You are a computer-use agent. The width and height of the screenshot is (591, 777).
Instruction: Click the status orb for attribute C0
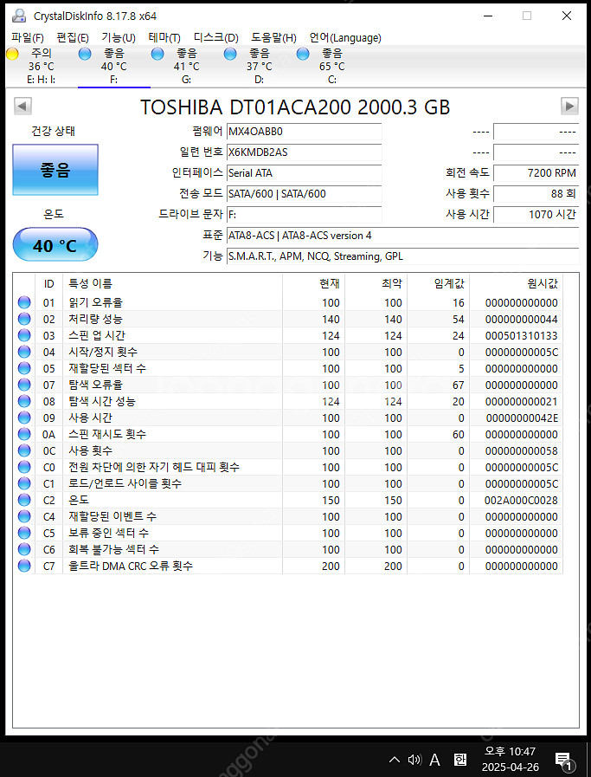tap(23, 467)
